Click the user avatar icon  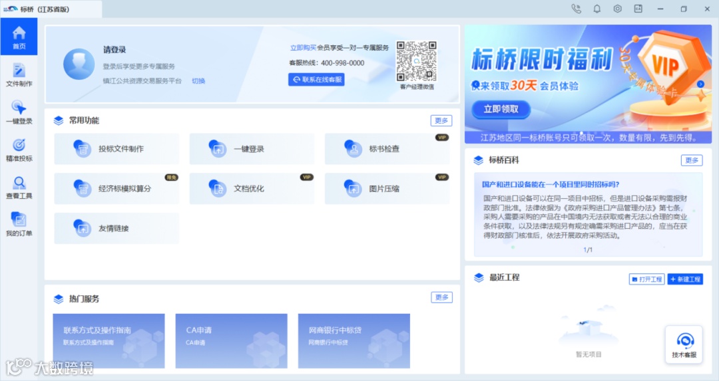point(79,64)
